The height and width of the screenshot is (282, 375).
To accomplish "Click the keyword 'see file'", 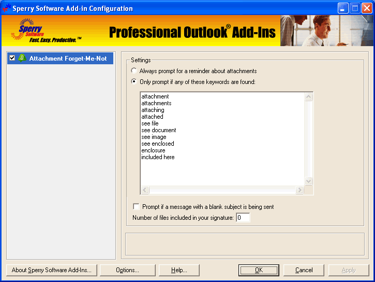I will (x=150, y=123).
